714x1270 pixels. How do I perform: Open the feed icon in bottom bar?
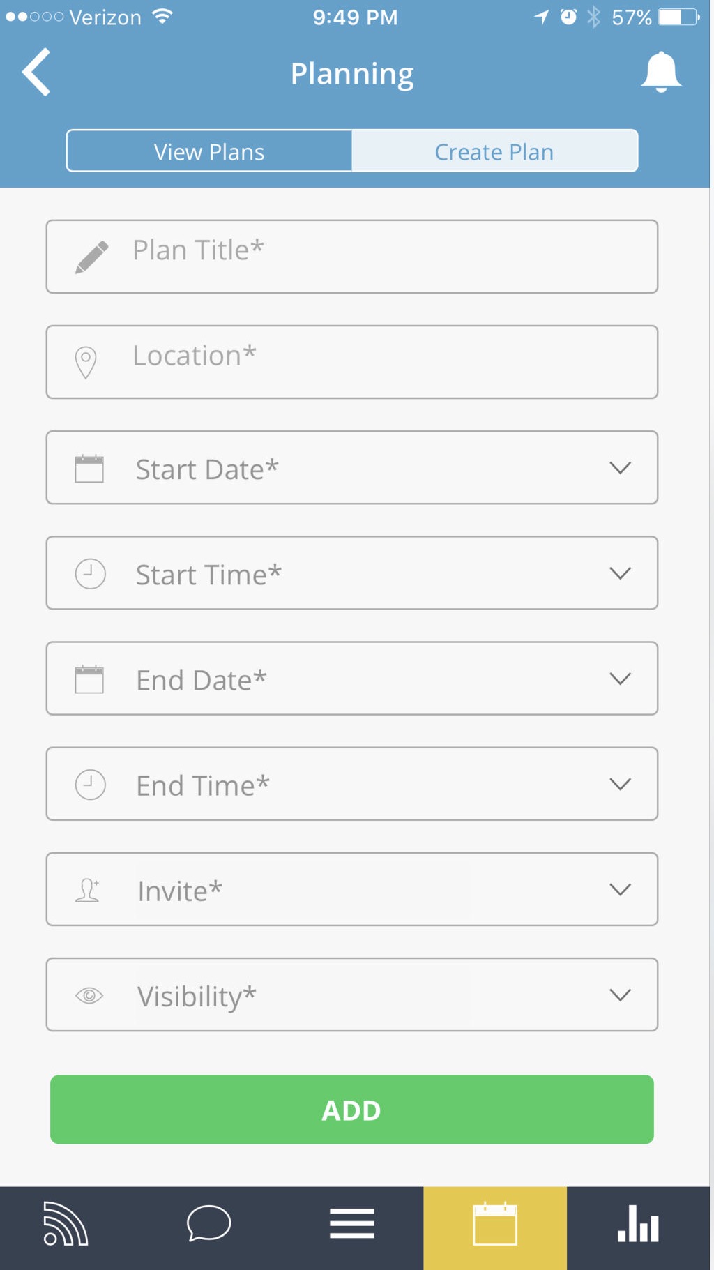click(65, 1223)
